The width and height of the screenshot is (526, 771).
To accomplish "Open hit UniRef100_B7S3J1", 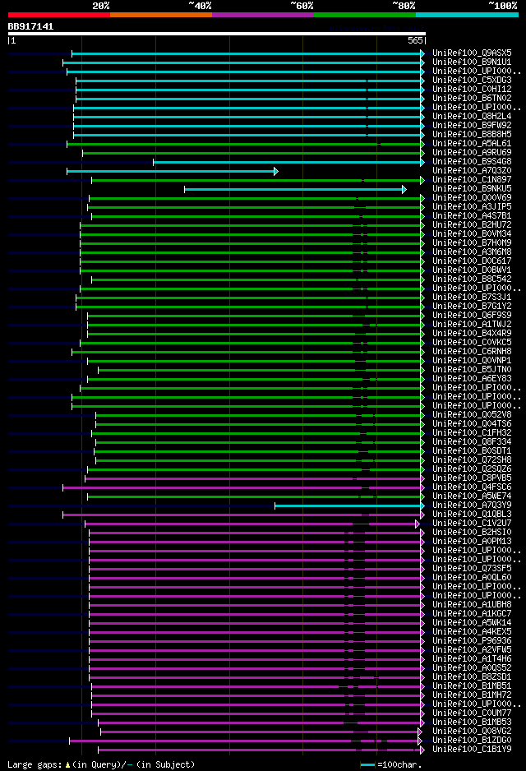I will [x=472, y=297].
